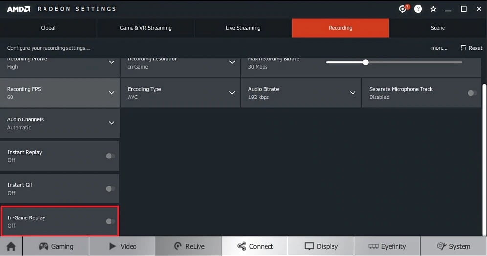Click the AVC encoding value
This screenshot has width=487, height=256.
pos(133,97)
